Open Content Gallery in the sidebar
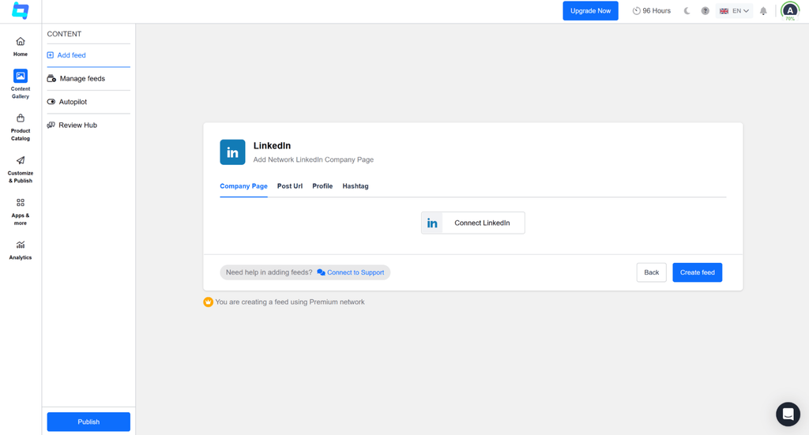809x435 pixels. click(x=20, y=84)
